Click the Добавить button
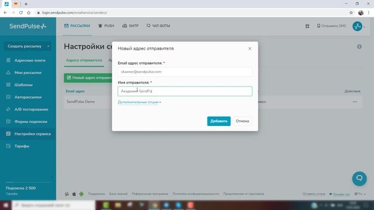This screenshot has height=210, width=374. (219, 121)
